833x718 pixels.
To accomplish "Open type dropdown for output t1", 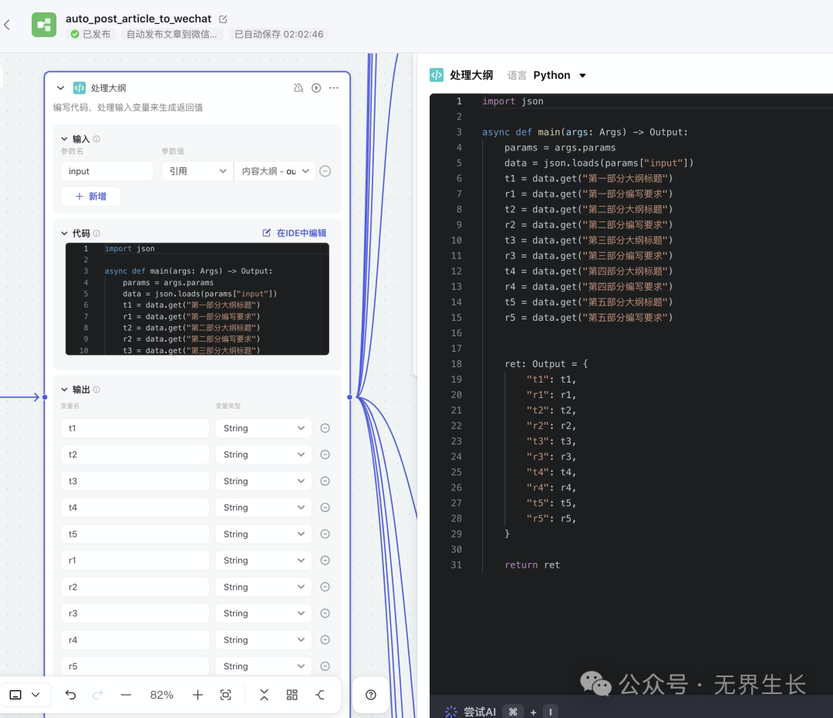I will tap(264, 428).
